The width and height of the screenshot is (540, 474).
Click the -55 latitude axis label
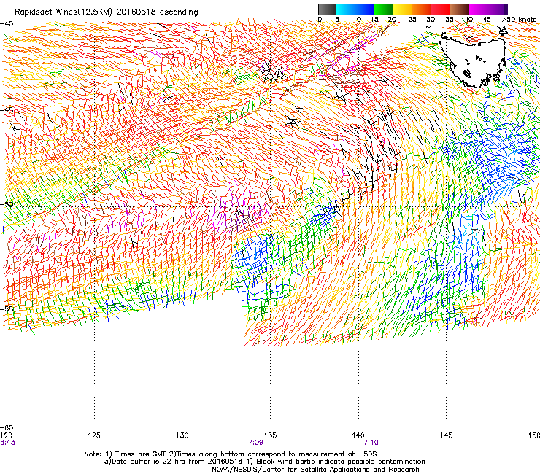pyautogui.click(x=7, y=308)
